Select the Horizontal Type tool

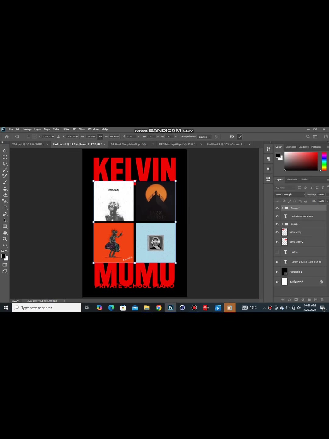pyautogui.click(x=5, y=208)
